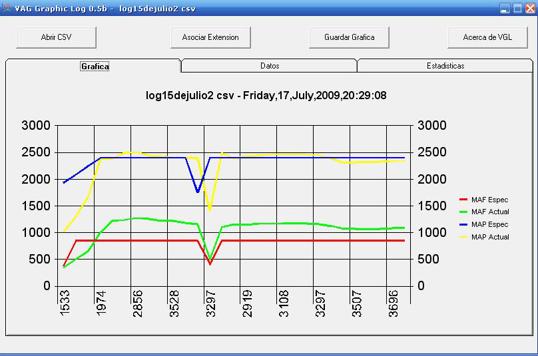Save the chart with Guardar Grafica
This screenshot has width=538, height=356.
(x=349, y=37)
